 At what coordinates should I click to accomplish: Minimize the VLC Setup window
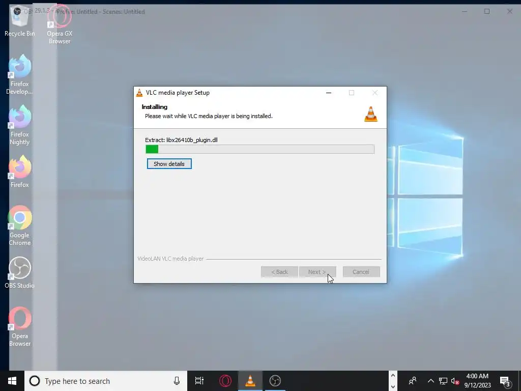(329, 93)
